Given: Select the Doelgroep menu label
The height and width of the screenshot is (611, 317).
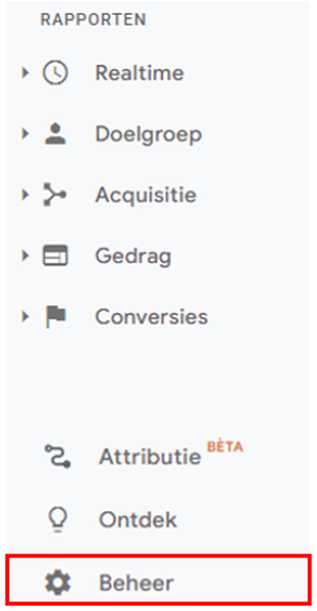Looking at the screenshot, I should 148,135.
